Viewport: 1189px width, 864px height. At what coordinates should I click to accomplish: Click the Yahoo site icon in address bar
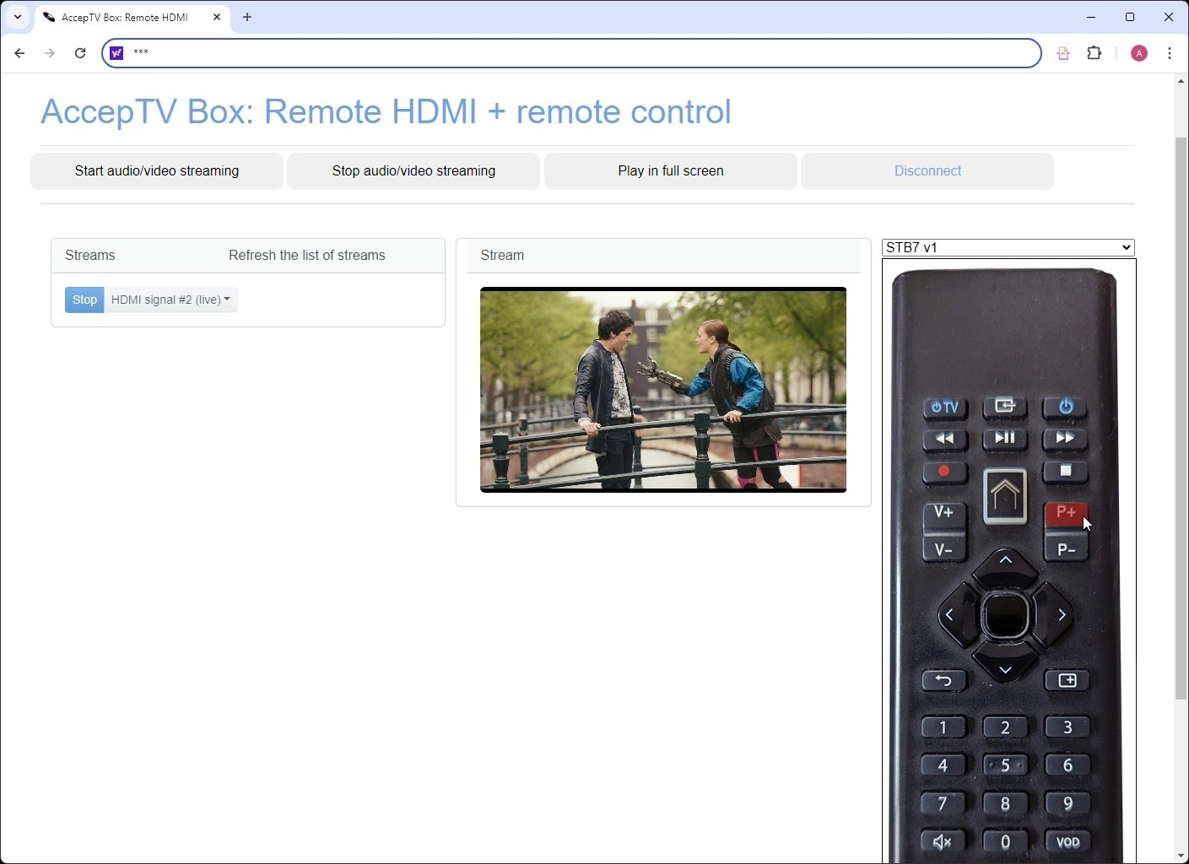tap(117, 53)
